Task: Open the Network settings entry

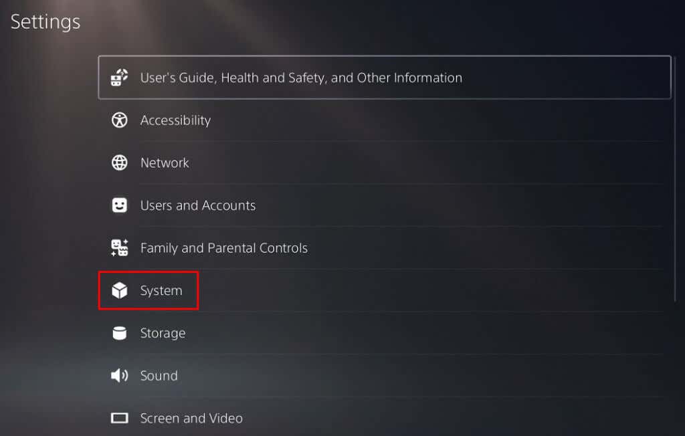Action: coord(164,162)
